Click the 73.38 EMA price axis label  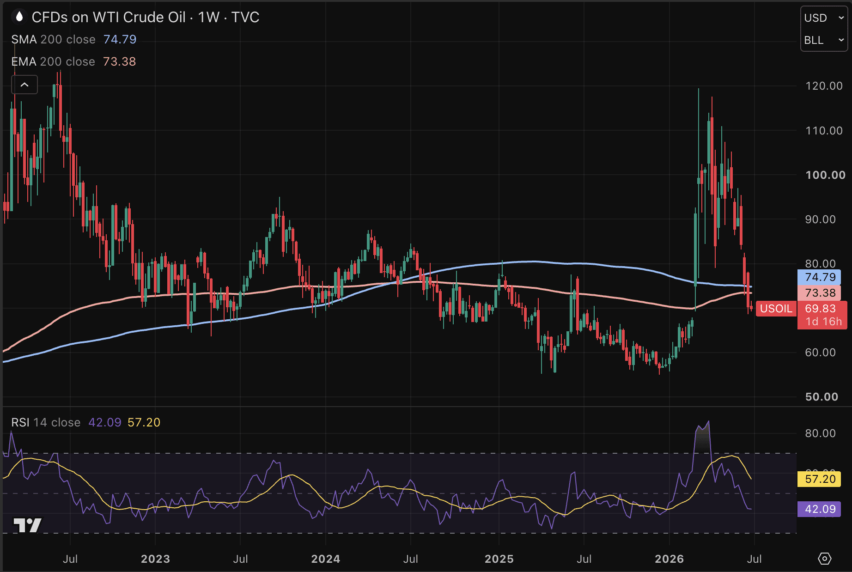pyautogui.click(x=820, y=293)
